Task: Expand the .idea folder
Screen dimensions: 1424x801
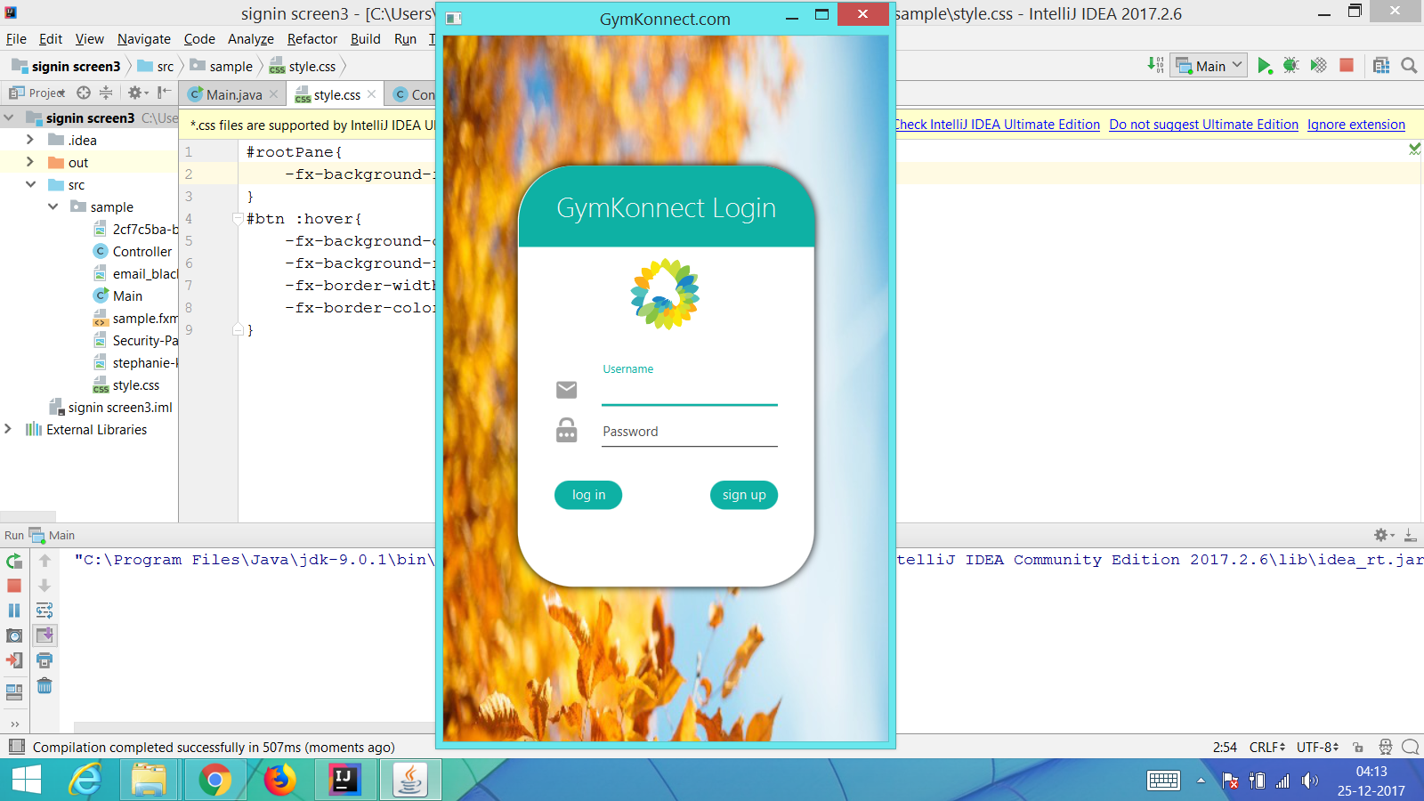Action: tap(29, 140)
